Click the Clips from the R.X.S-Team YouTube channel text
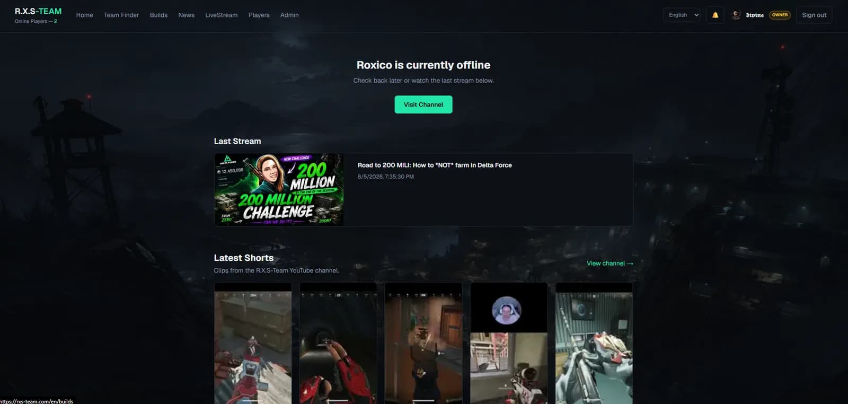 [276, 270]
